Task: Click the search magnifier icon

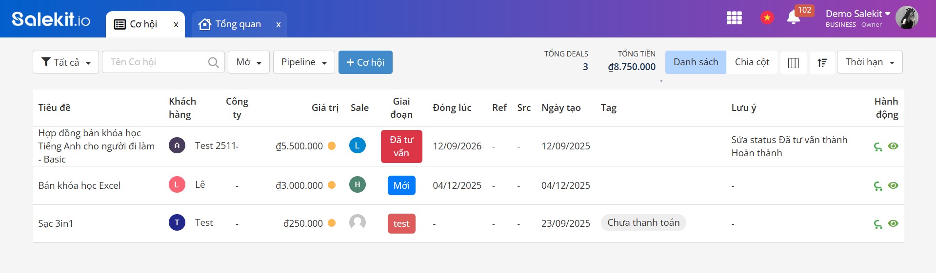Action: tap(213, 62)
